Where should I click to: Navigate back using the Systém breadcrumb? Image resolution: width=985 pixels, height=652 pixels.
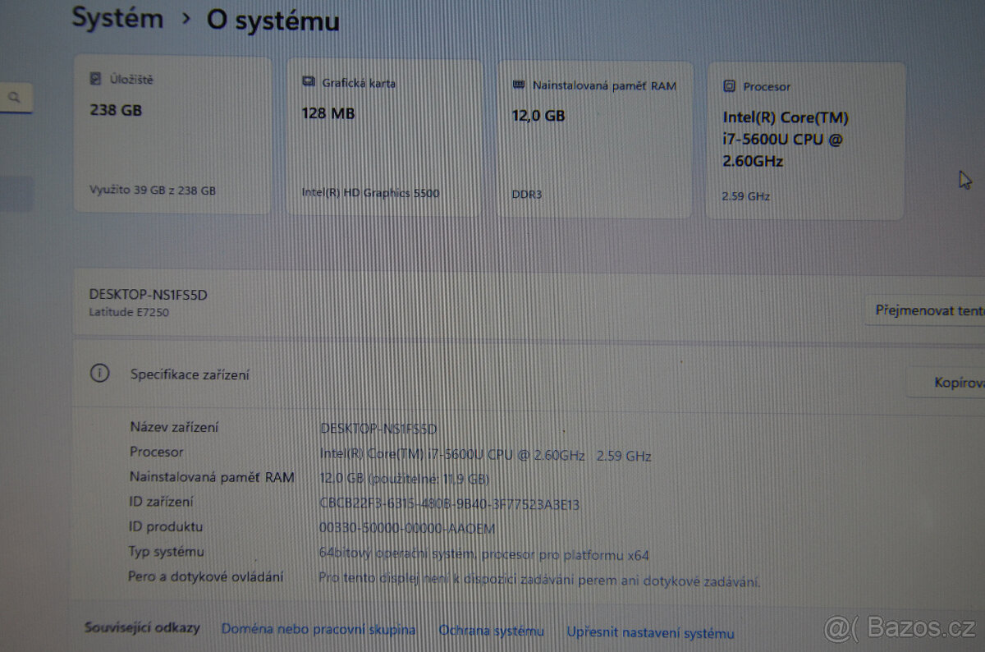[x=117, y=17]
